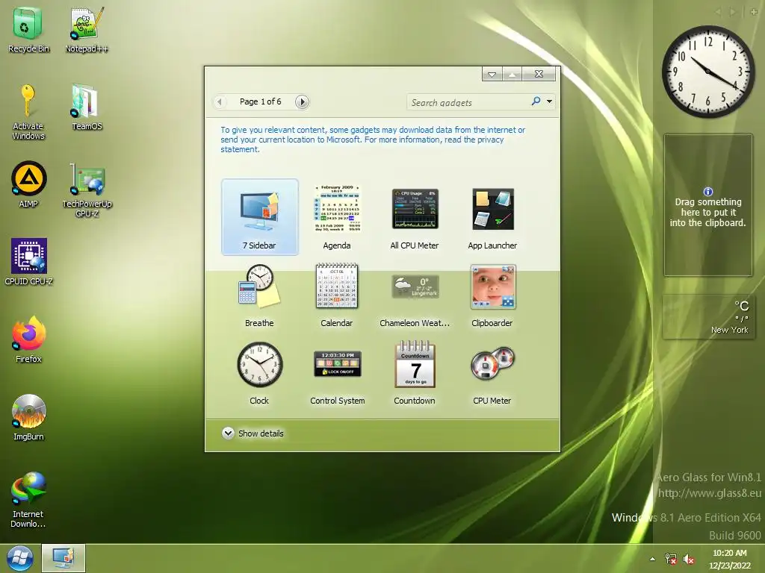The height and width of the screenshot is (573, 765).
Task: Select Internet Download Manager icon
Action: tap(28, 499)
